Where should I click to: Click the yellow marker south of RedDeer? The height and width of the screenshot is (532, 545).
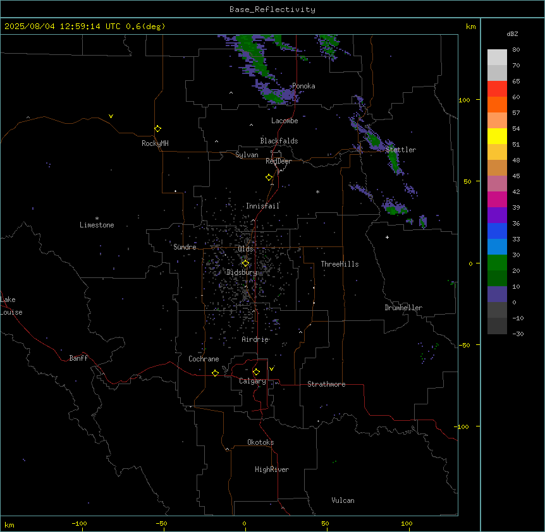(x=269, y=178)
